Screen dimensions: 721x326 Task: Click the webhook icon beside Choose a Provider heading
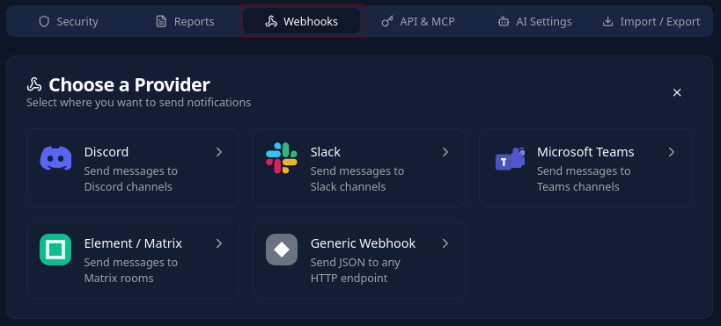point(34,84)
